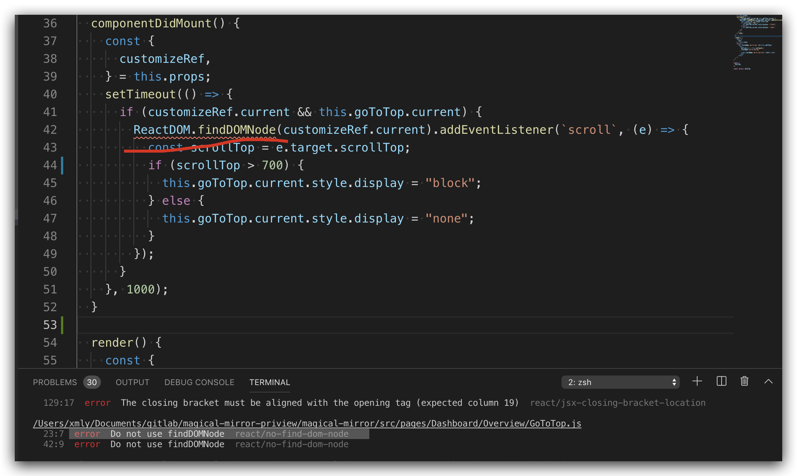Click addEventListener on line 42
Screen dimensions: 797x476
[496, 130]
